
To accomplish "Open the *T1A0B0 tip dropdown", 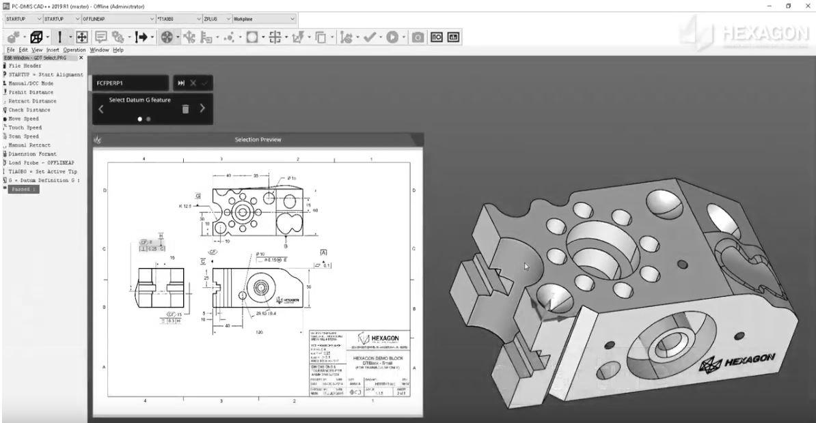I will 200,19.
